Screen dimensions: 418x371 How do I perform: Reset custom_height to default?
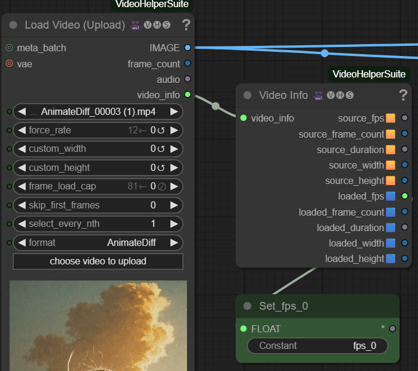(x=161, y=168)
